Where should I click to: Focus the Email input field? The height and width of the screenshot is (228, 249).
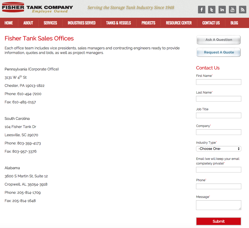coord(218,170)
